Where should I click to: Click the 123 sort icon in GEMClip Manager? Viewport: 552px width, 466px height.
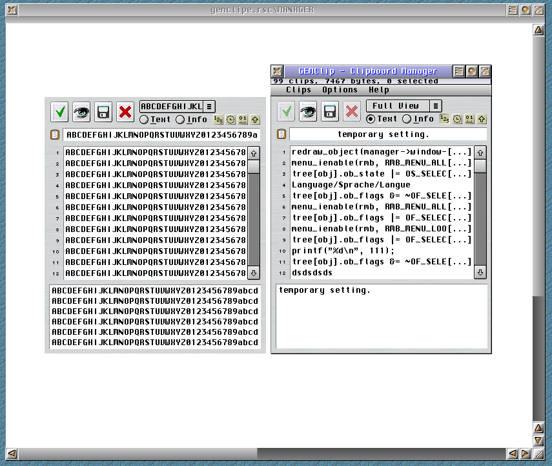click(445, 119)
